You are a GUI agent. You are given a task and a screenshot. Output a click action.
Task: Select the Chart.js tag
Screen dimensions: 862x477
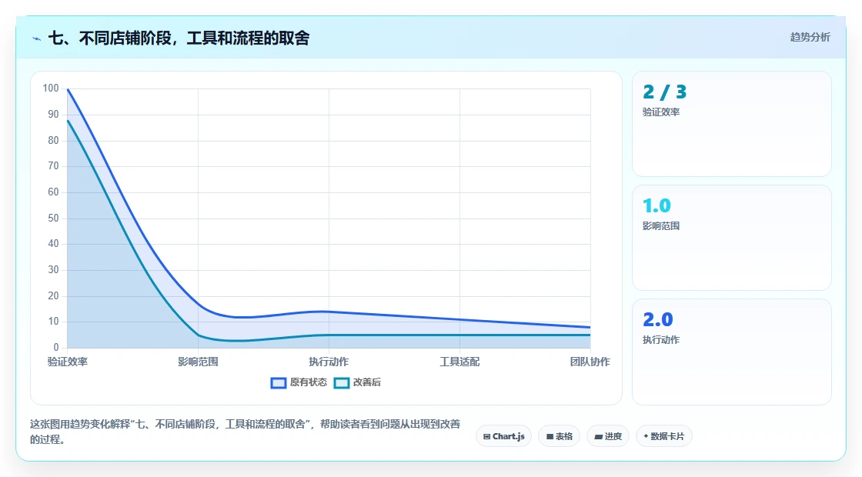pos(503,436)
